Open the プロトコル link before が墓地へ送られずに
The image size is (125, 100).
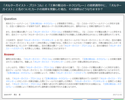(27, 84)
